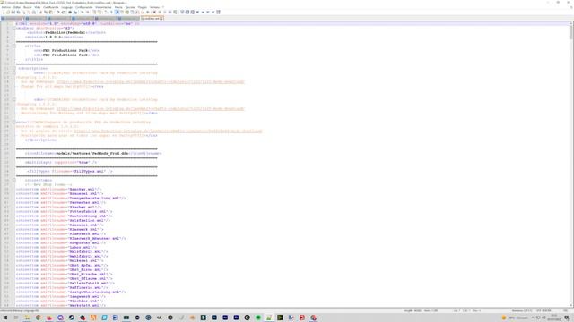The height and width of the screenshot is (322, 574).
Task: Redo the edit via toolbar
Action: coord(63,12)
